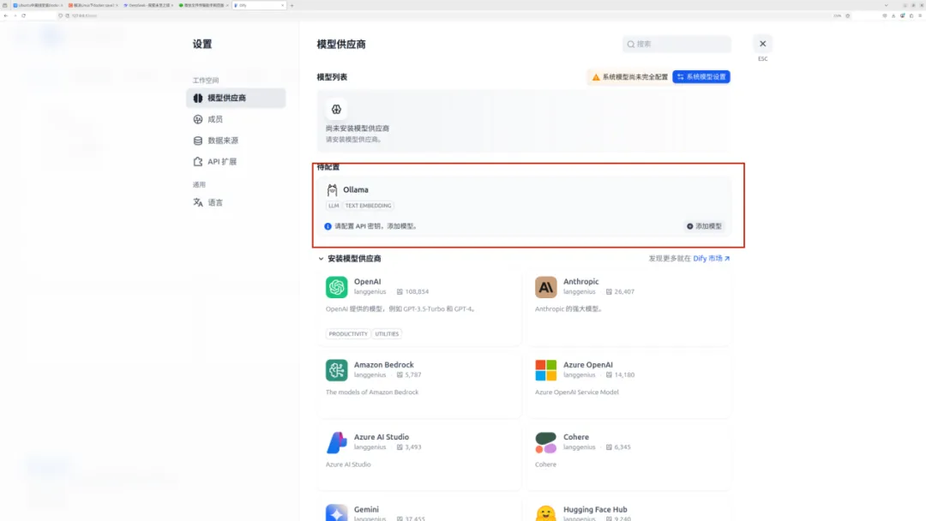Click the API Extension icon in the sidebar
The height and width of the screenshot is (521, 926).
coord(198,162)
